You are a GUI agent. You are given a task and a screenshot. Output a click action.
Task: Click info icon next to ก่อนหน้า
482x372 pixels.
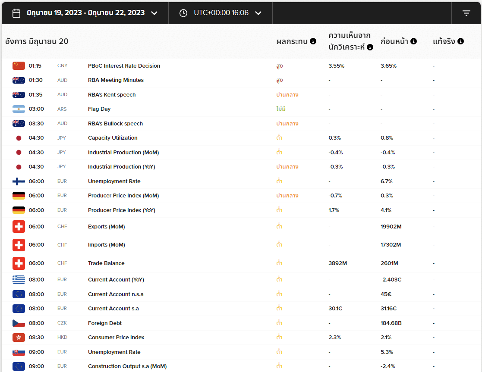pyautogui.click(x=414, y=41)
